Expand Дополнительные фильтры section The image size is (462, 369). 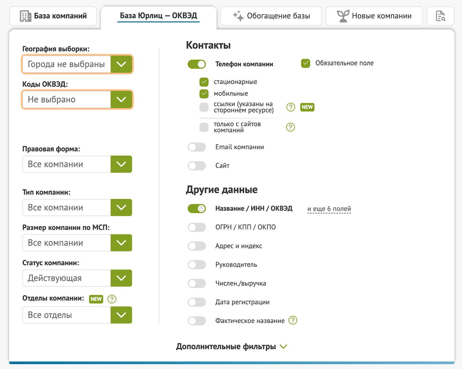coord(232,346)
